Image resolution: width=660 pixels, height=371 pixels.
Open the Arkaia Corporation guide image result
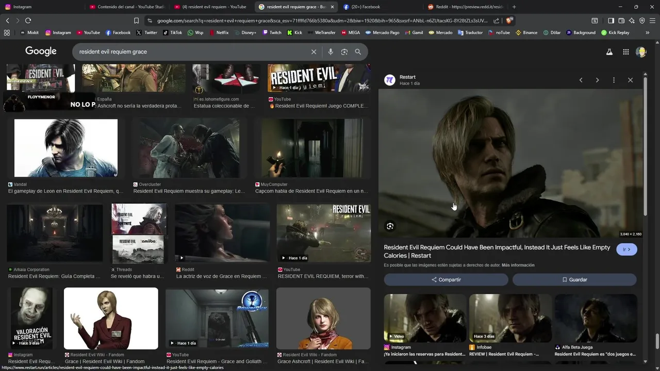coord(55,233)
